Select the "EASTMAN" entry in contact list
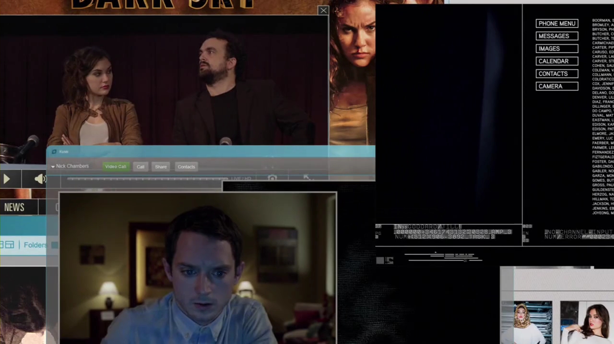This screenshot has width=614, height=344. pos(603,120)
